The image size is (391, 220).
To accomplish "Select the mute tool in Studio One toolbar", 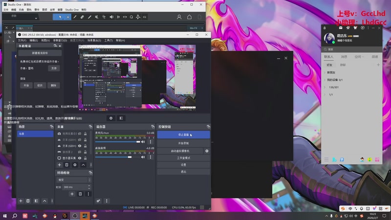I will 96,17.
